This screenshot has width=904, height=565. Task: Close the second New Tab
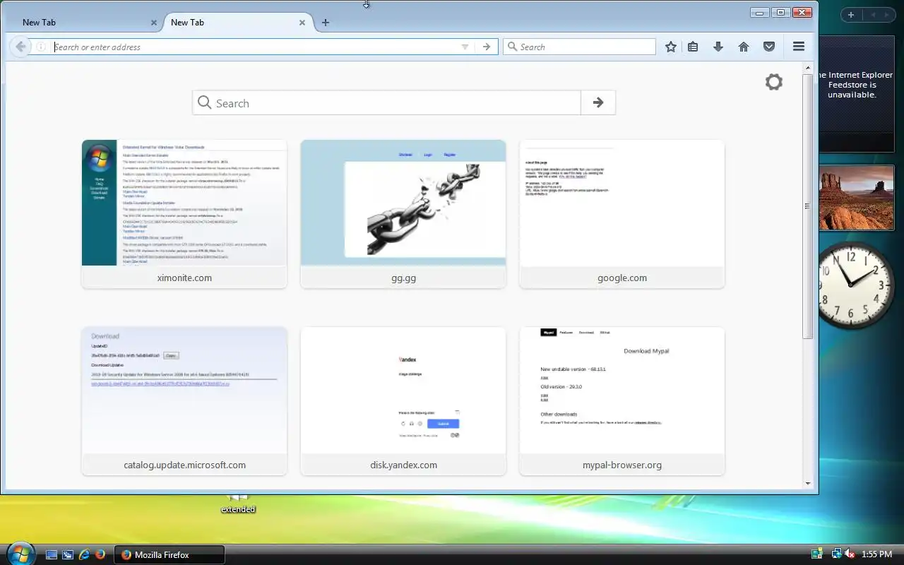coord(302,23)
